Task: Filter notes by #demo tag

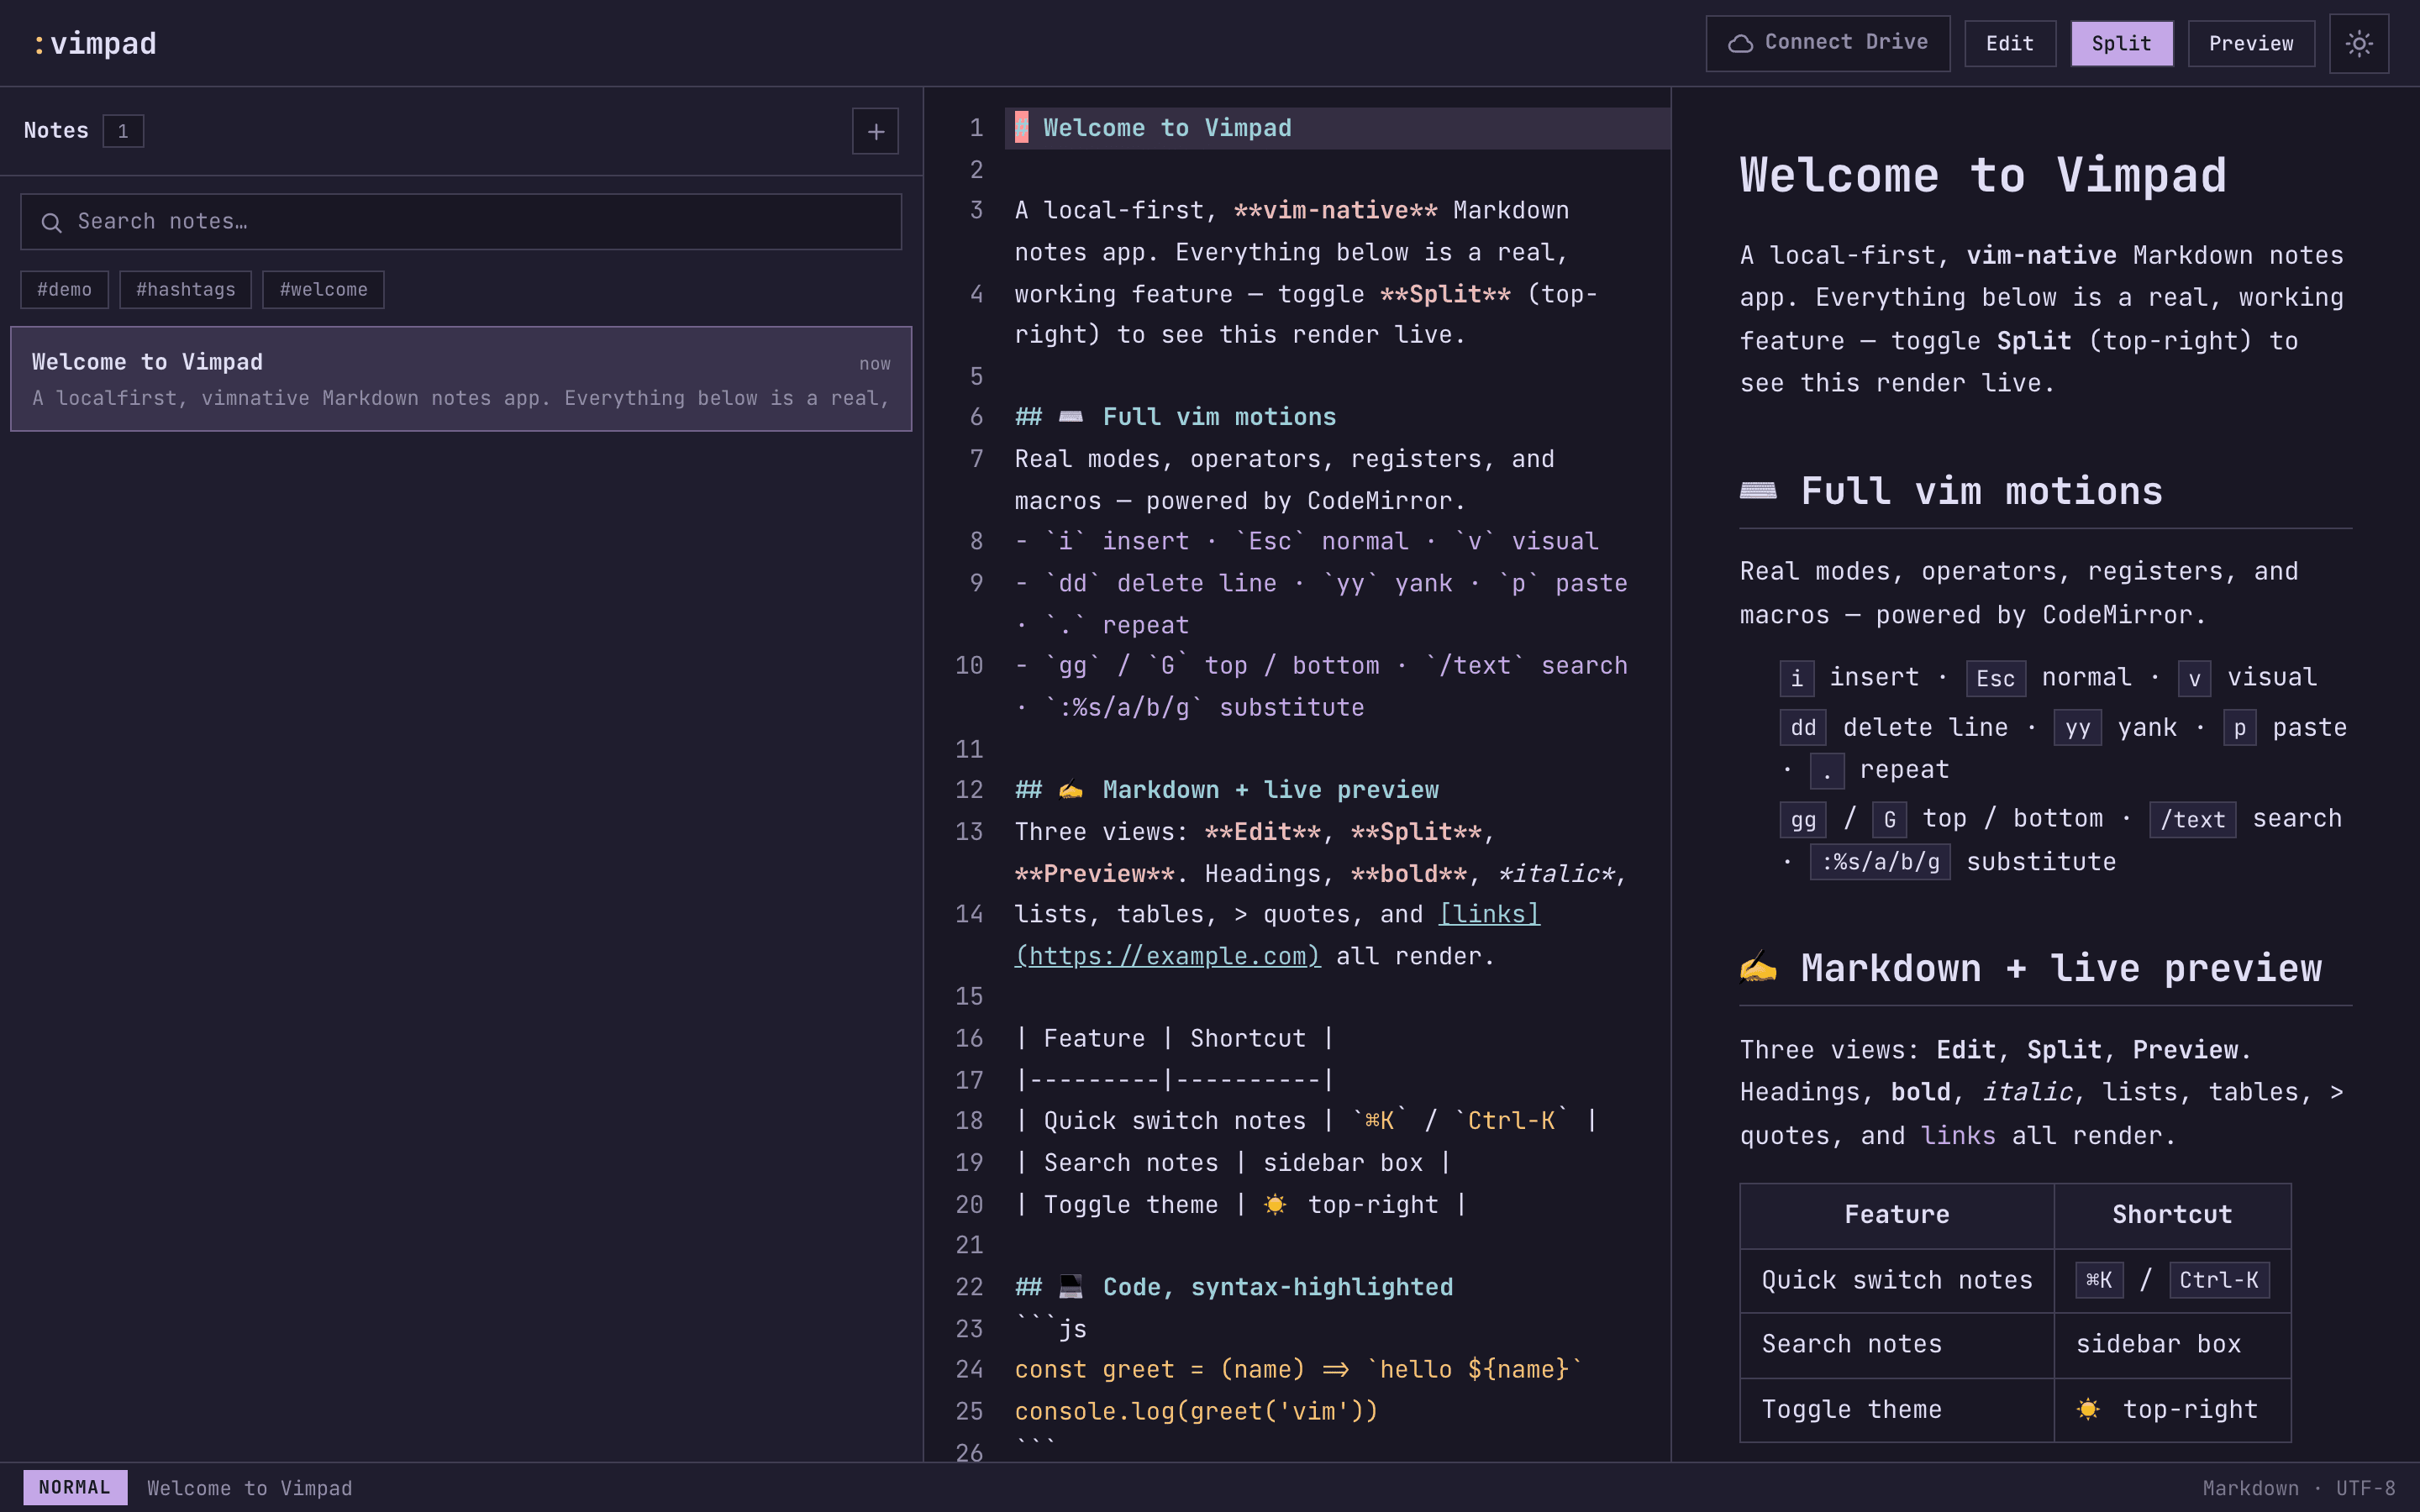Action: tap(64, 290)
